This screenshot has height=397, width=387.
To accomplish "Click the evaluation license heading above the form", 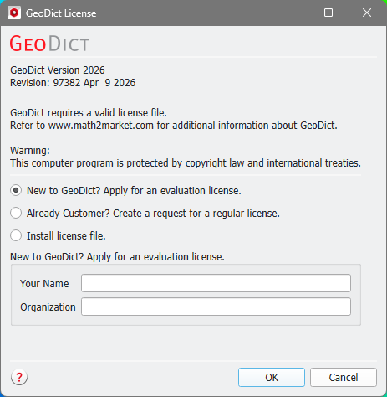I will tap(117, 256).
